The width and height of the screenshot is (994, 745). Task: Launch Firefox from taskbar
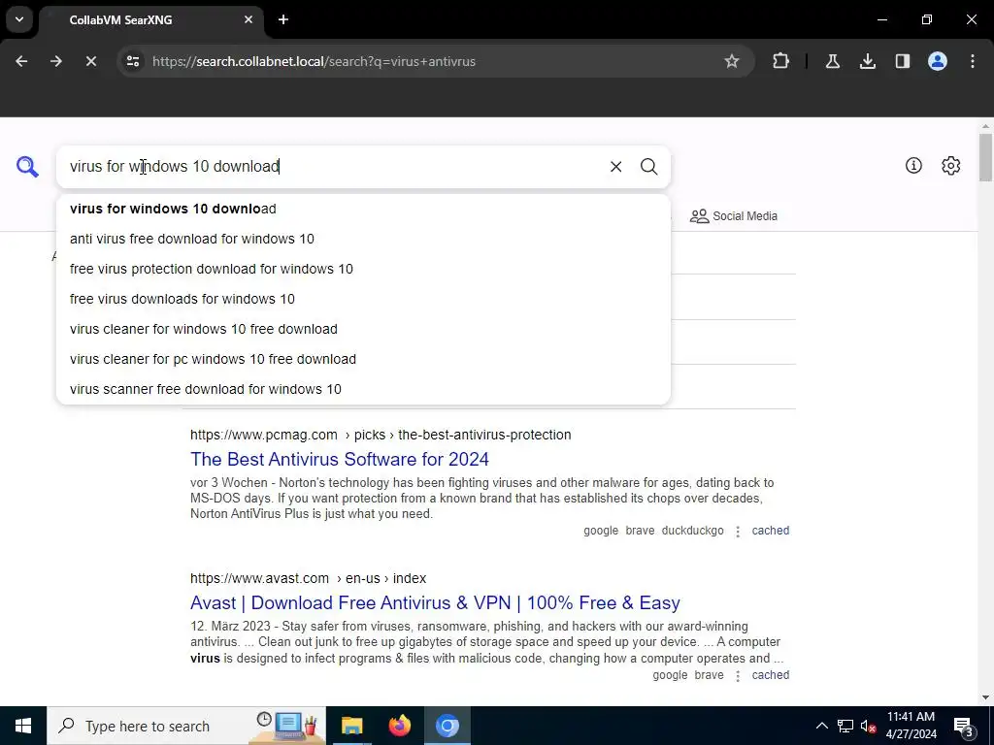point(399,726)
